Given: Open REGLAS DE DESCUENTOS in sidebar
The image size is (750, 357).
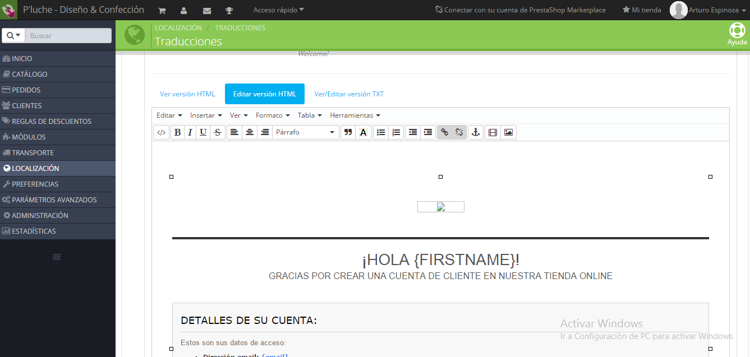Looking at the screenshot, I should (58, 121).
